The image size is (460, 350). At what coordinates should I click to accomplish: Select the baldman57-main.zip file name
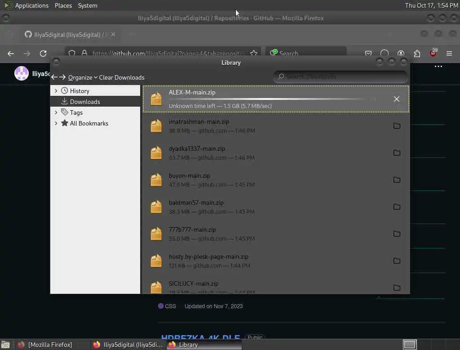coord(196,202)
